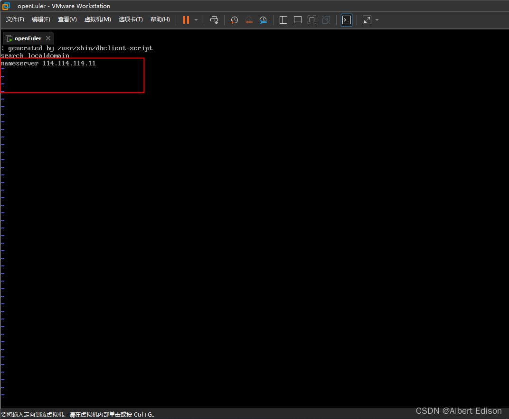The image size is (509, 419).
Task: Click the CSDN @Albert Edison watermark
Action: pyautogui.click(x=458, y=410)
